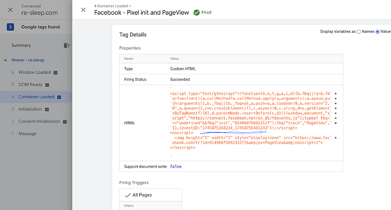Select the Message event
391x210 pixels.
pos(27,133)
